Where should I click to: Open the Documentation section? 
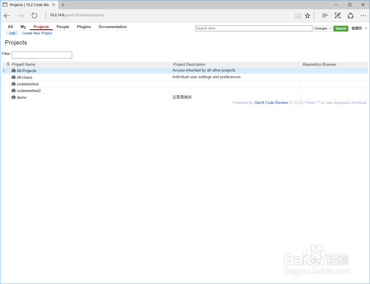(112, 27)
